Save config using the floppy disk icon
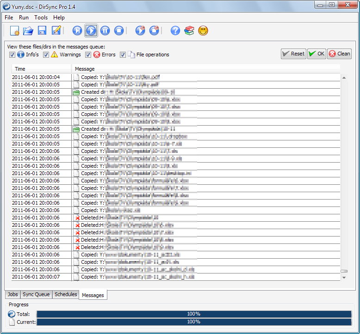Viewport: 360px width, 334px height. click(42, 30)
